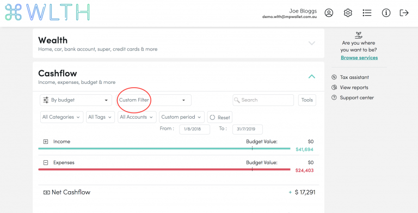Click the Net Cashflow money icon
Screen dimensions: 418x213
[x=47, y=192]
